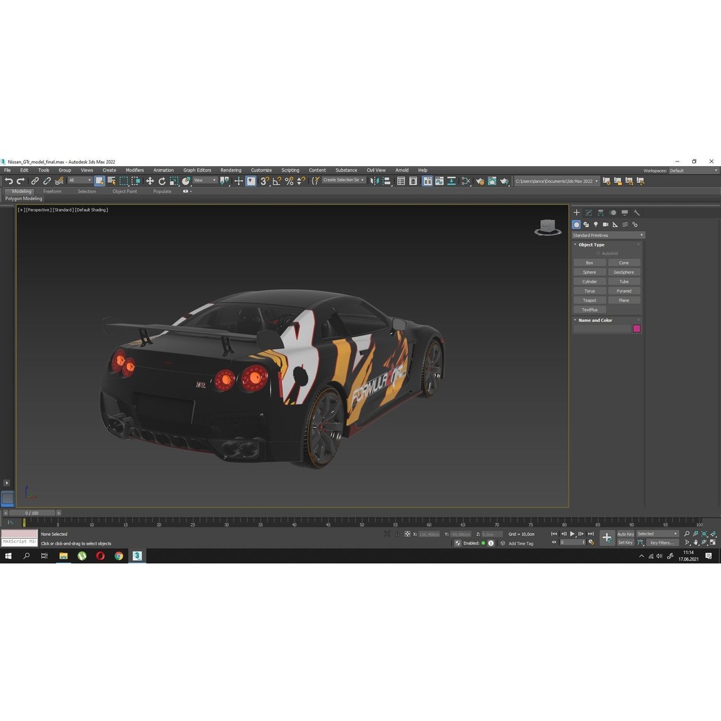Activate the Select and Move tool

[150, 181]
